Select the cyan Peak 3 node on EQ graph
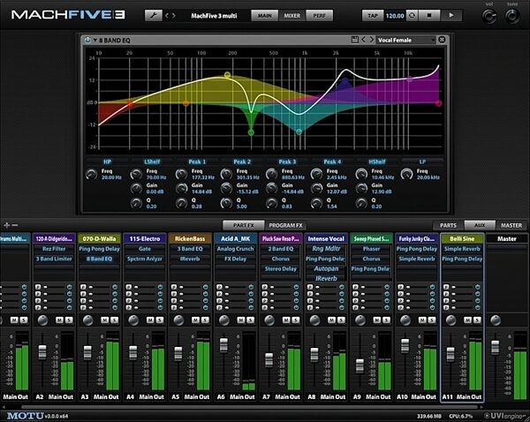This screenshot has width=530, height=422. (299, 132)
